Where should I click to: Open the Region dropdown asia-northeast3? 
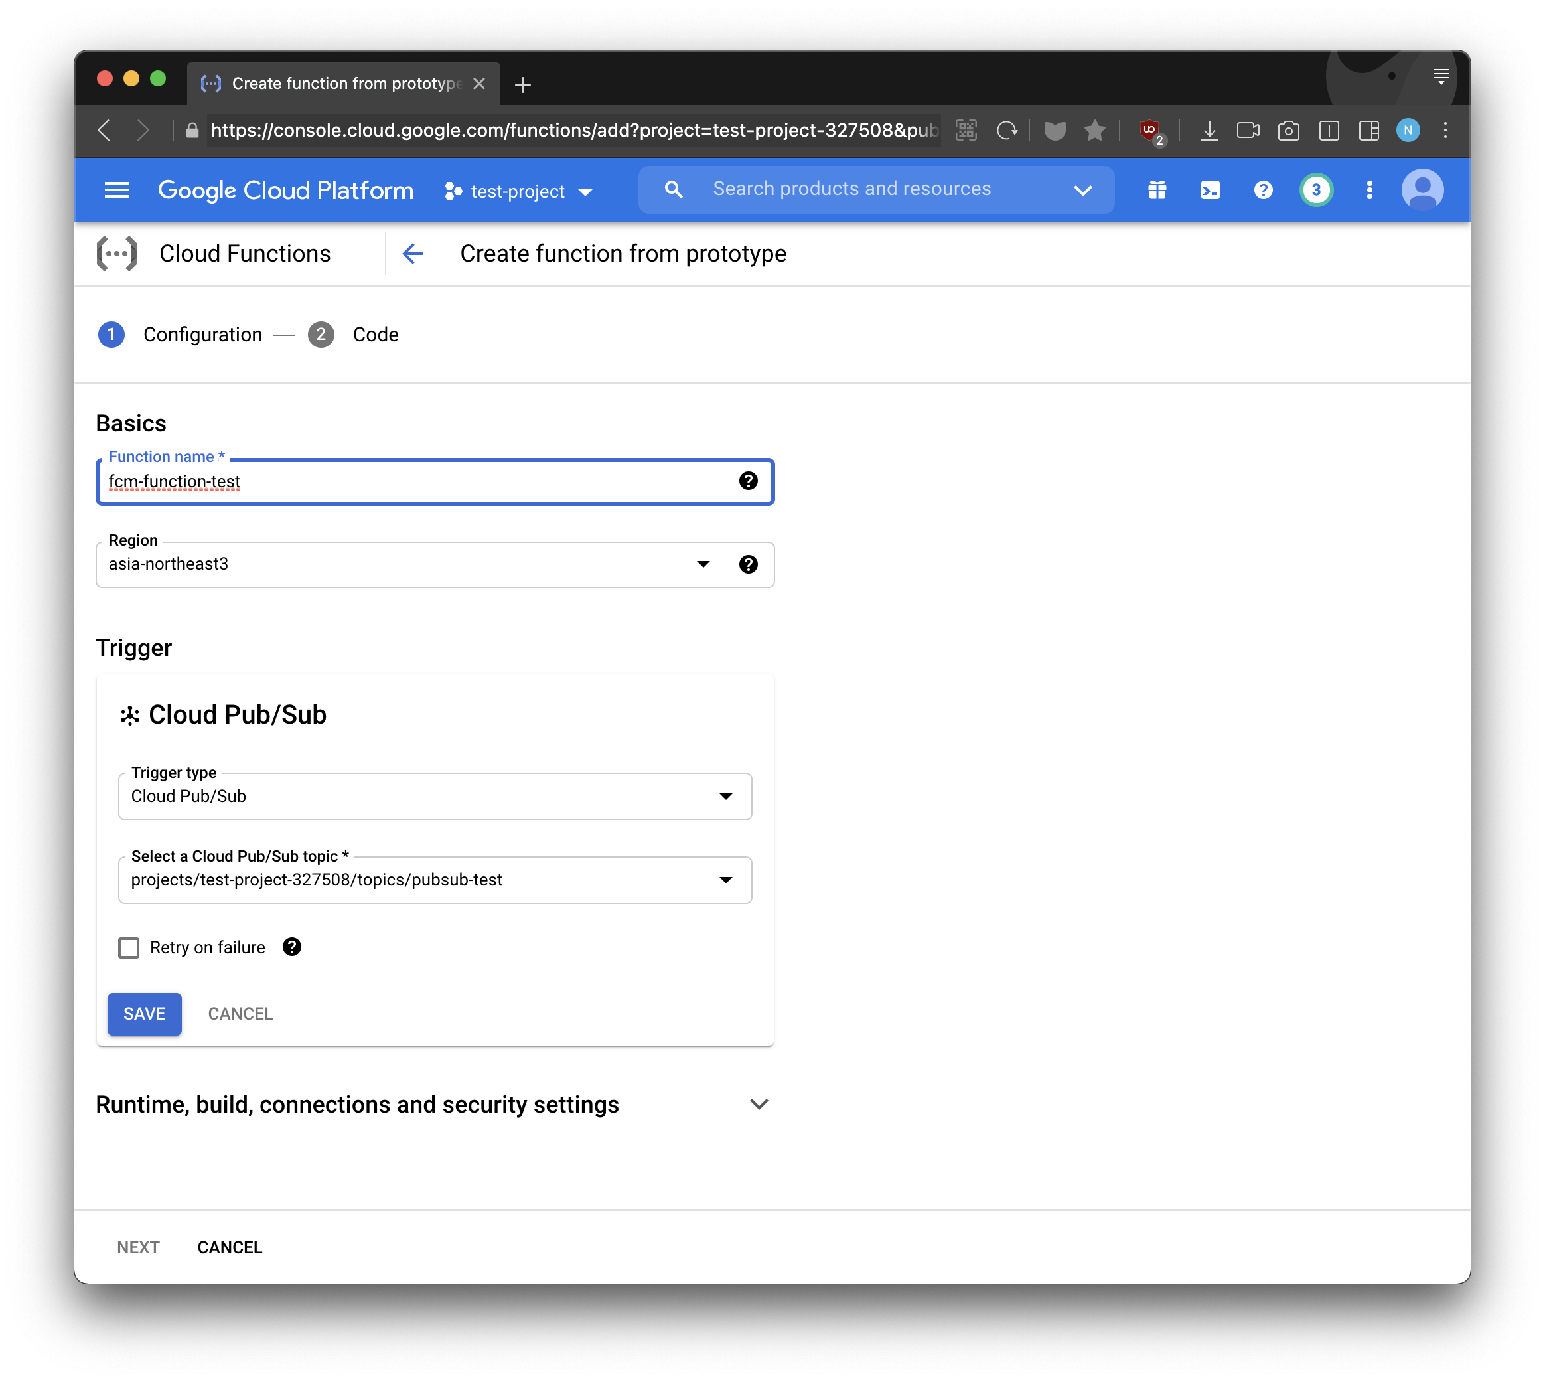pyautogui.click(x=410, y=564)
